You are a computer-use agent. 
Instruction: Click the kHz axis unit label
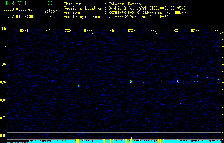3,29
